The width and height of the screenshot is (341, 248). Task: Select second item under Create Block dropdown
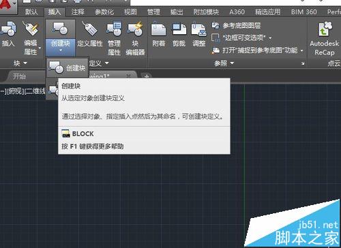[x=52, y=89]
